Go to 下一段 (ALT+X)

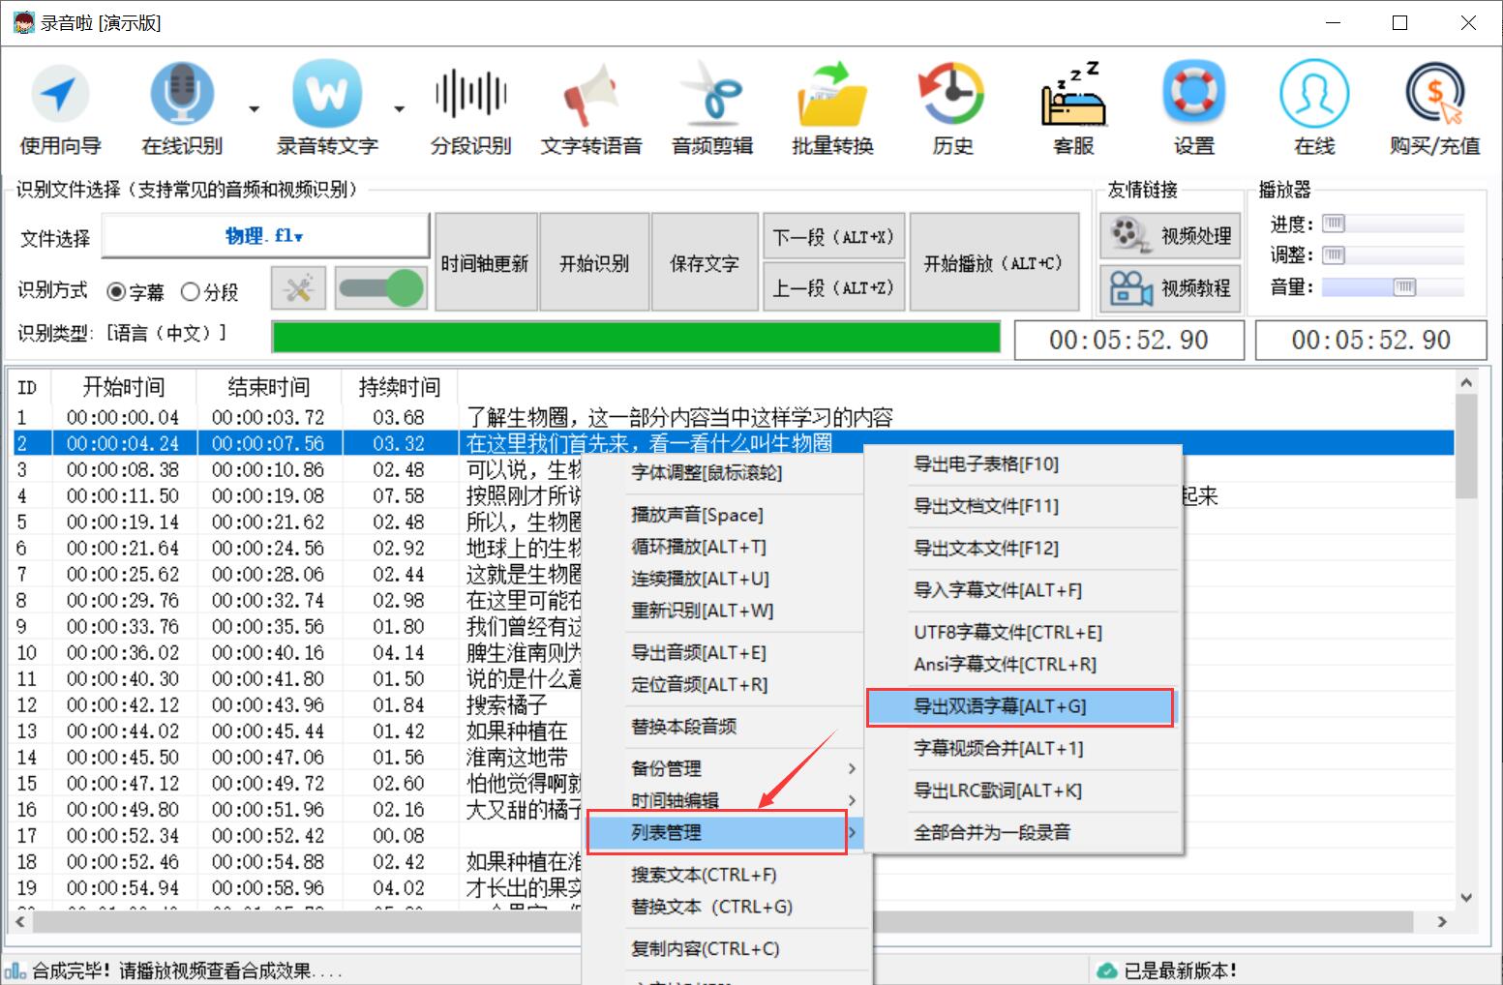click(834, 237)
